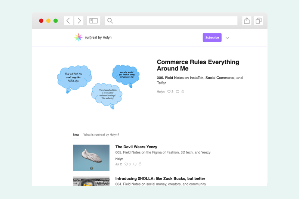The width and height of the screenshot is (299, 199).
Task: Open comments on Commerce Rules Everything post
Action: [x=178, y=91]
